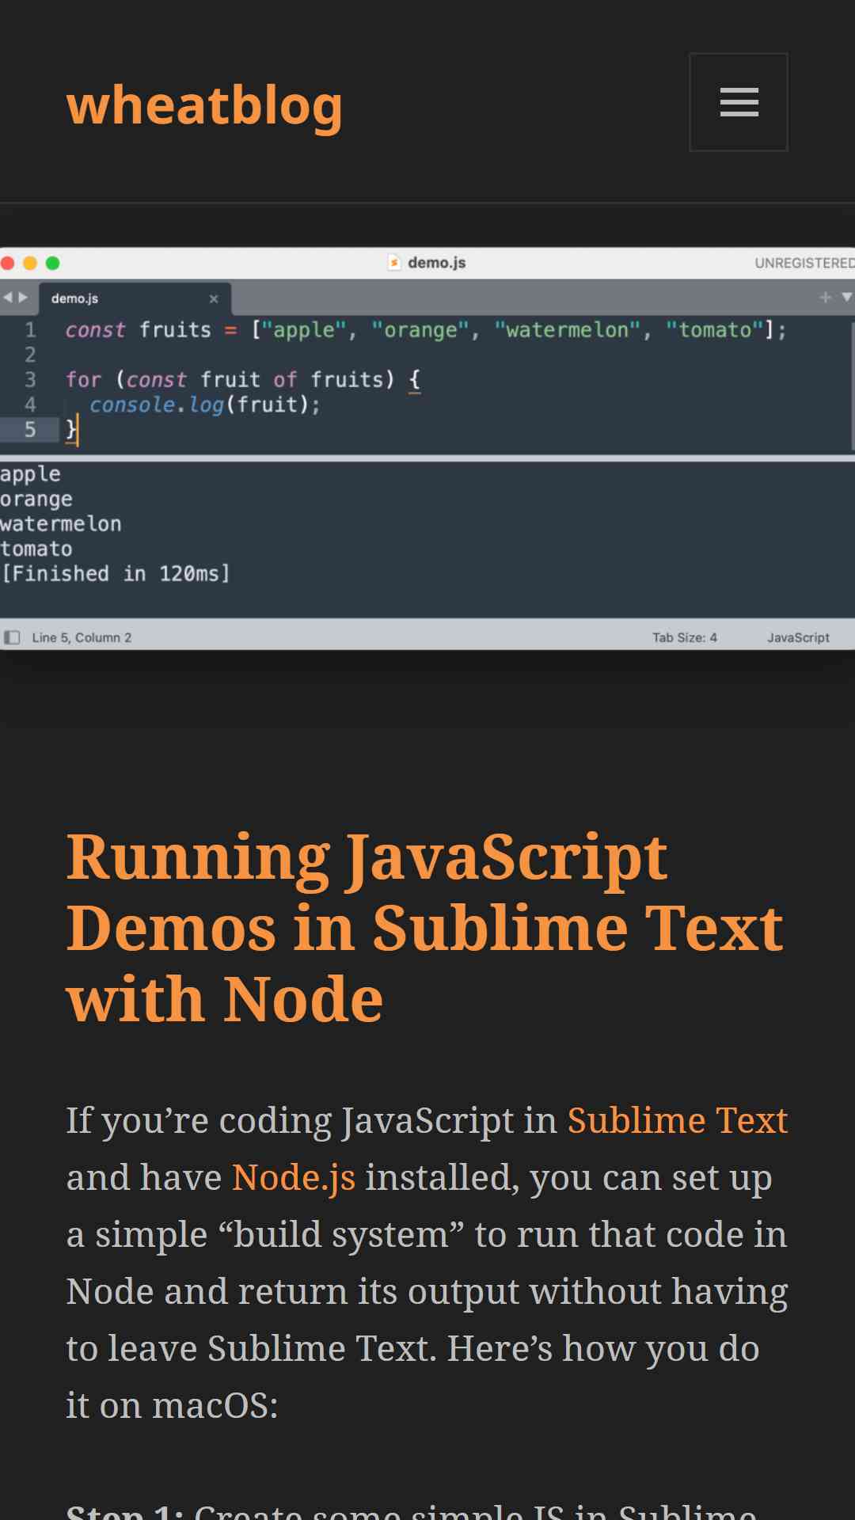Click 'console.log(fruit);' code line
The image size is (855, 1520).
click(x=205, y=405)
